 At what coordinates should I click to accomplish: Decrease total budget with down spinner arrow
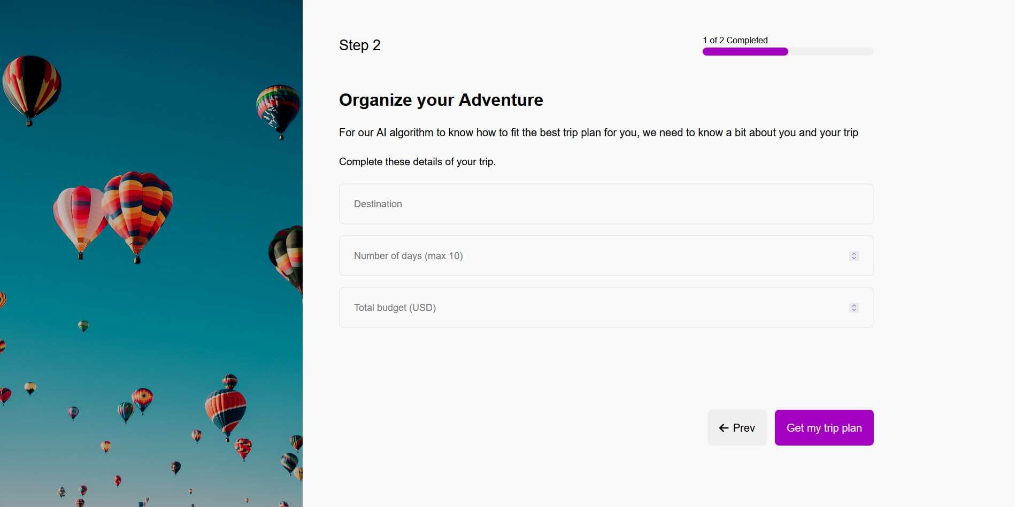pyautogui.click(x=853, y=310)
